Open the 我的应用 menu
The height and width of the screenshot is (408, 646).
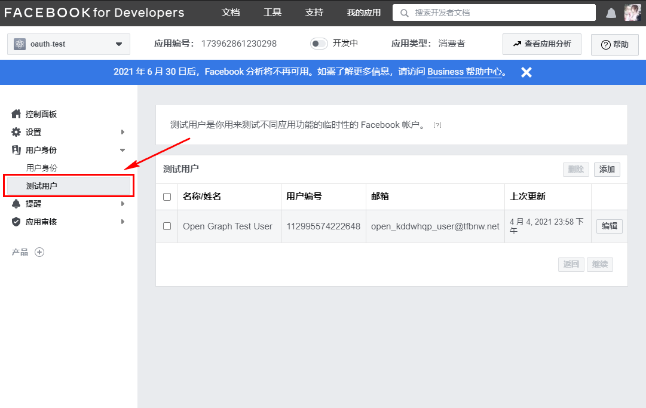(364, 13)
